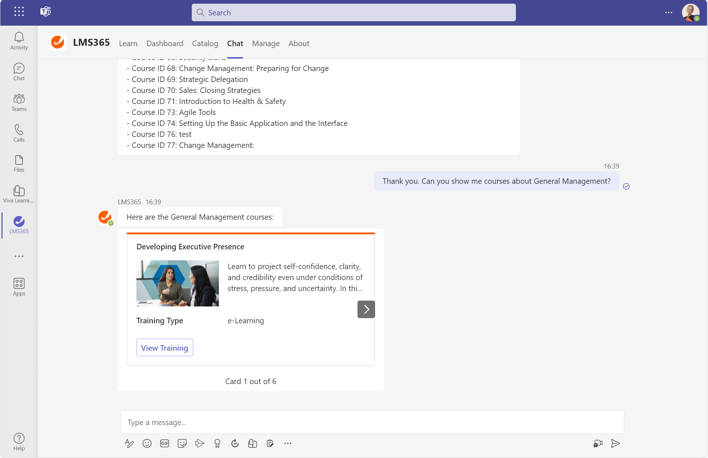The height and width of the screenshot is (458, 708).
Task: Switch to the Catalog tab
Action: [205, 44]
